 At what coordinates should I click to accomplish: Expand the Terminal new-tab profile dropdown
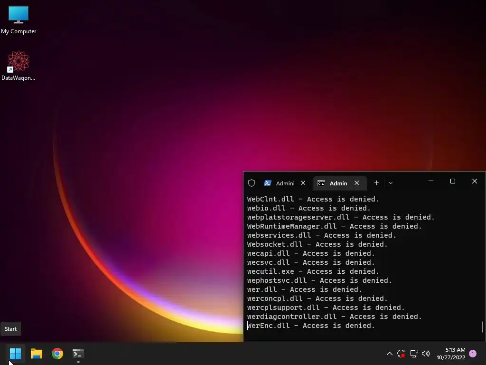[391, 183]
